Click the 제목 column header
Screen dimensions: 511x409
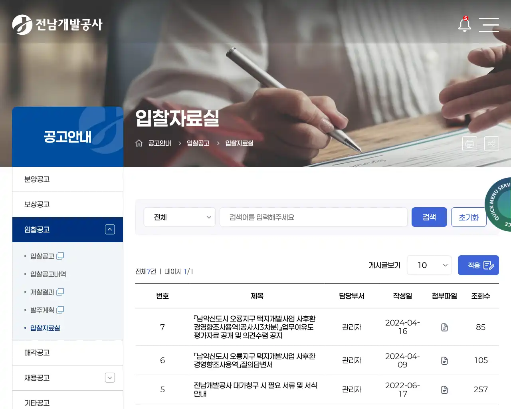257,296
